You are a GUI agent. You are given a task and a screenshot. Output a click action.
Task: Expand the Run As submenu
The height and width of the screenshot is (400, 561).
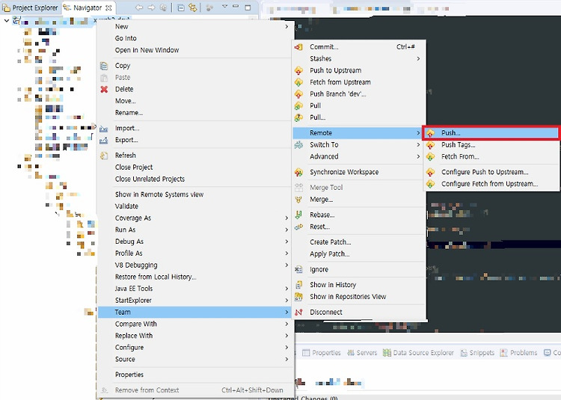click(x=286, y=230)
